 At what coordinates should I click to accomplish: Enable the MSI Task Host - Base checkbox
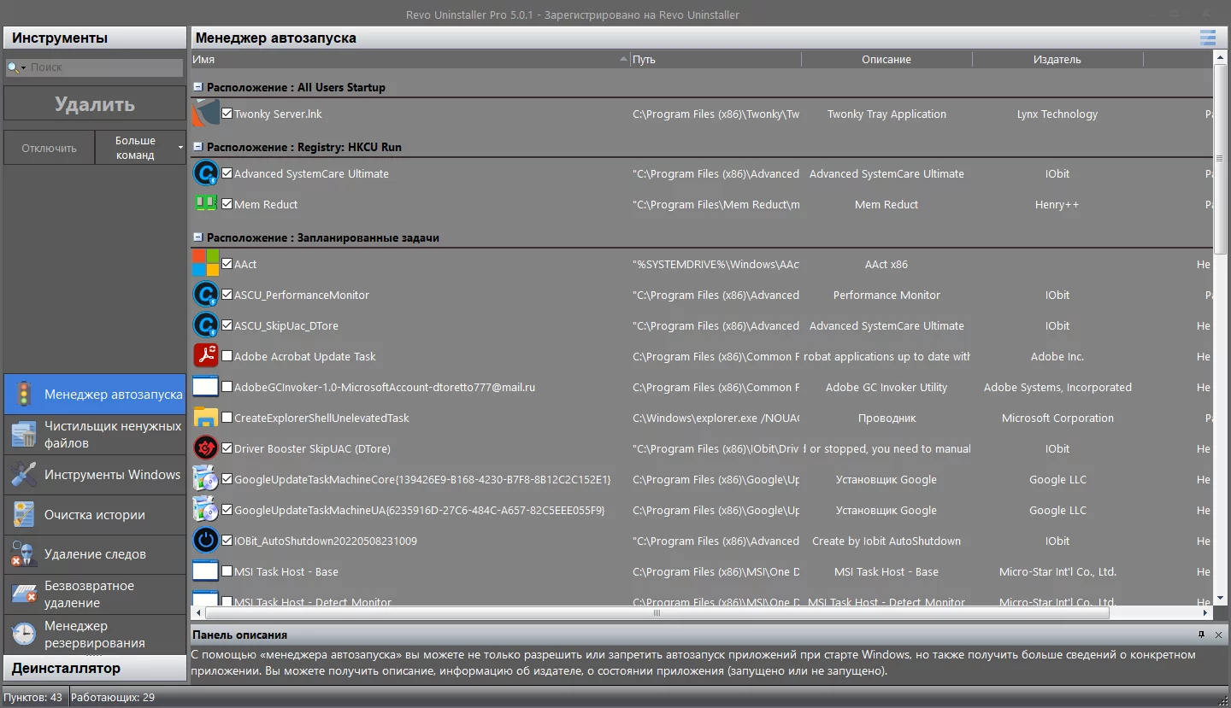(x=227, y=570)
